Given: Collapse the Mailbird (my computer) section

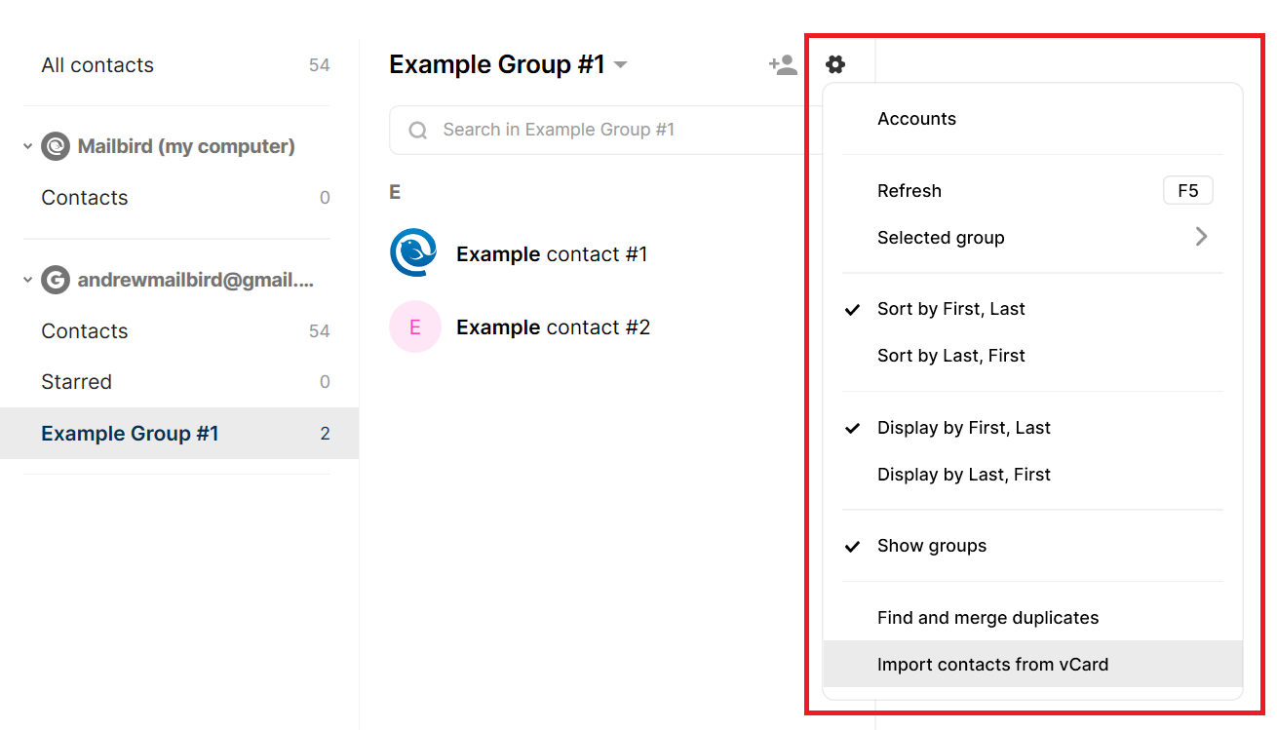Looking at the screenshot, I should point(26,145).
